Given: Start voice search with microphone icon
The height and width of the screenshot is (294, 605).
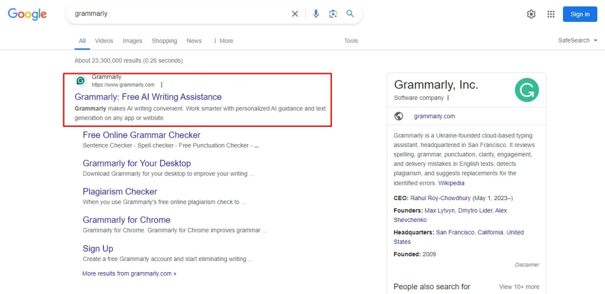Looking at the screenshot, I should coord(316,14).
